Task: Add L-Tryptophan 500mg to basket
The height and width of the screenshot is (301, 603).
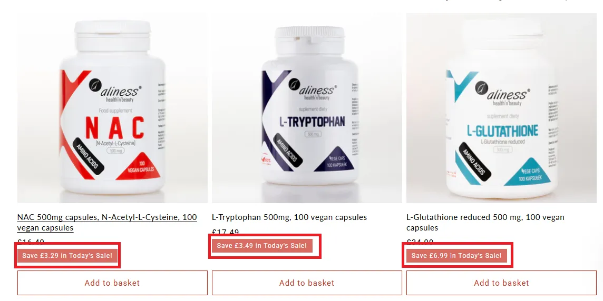Action: (307, 283)
